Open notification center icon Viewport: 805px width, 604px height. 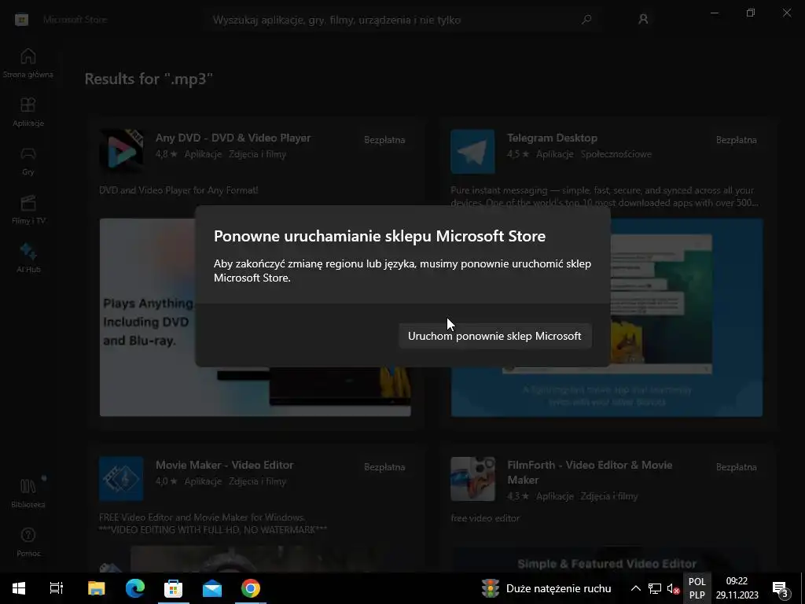(780, 588)
